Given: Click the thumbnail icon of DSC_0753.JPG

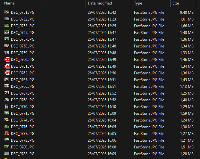Looking at the screenshot, I should point(7,26).
